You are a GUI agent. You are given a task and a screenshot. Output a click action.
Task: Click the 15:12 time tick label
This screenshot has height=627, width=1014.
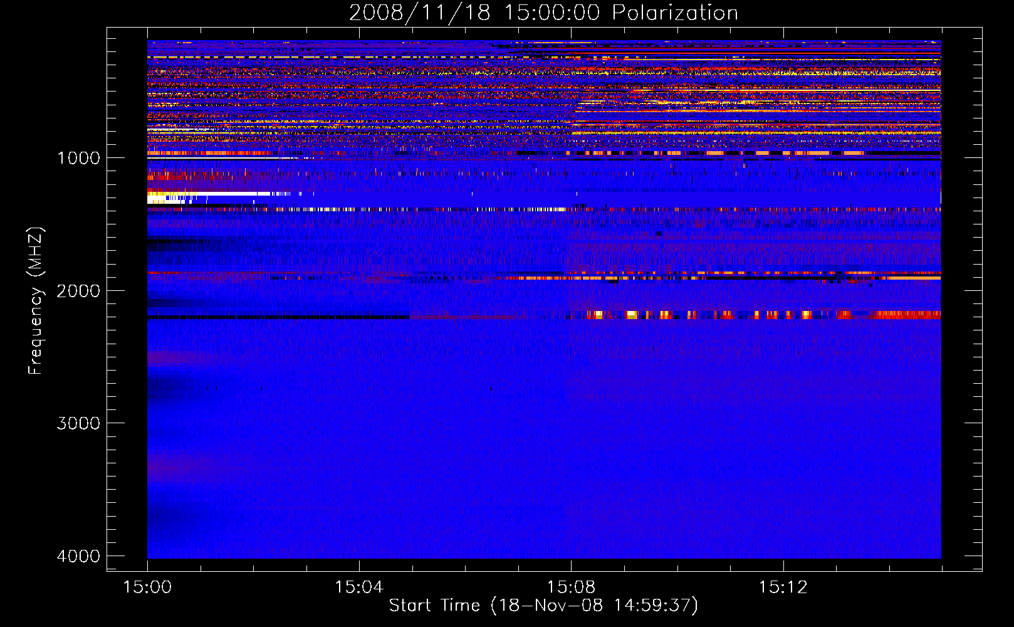pos(783,587)
